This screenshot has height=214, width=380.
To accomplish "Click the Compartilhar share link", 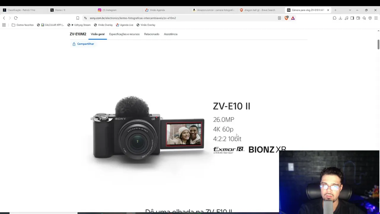I will point(83,44).
